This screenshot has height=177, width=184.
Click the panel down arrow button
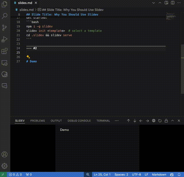135,121
